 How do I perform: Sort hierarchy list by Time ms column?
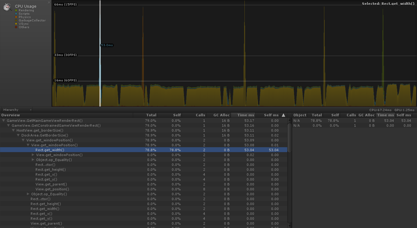[x=243, y=115]
